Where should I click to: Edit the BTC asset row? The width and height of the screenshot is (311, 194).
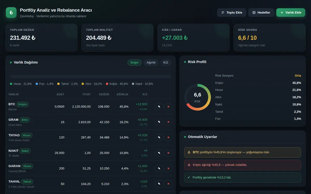pos(159,107)
